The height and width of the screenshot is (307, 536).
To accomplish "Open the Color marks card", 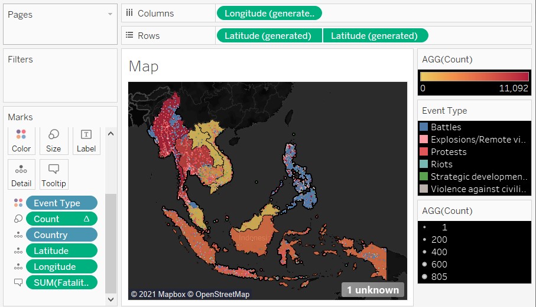I will tap(21, 140).
